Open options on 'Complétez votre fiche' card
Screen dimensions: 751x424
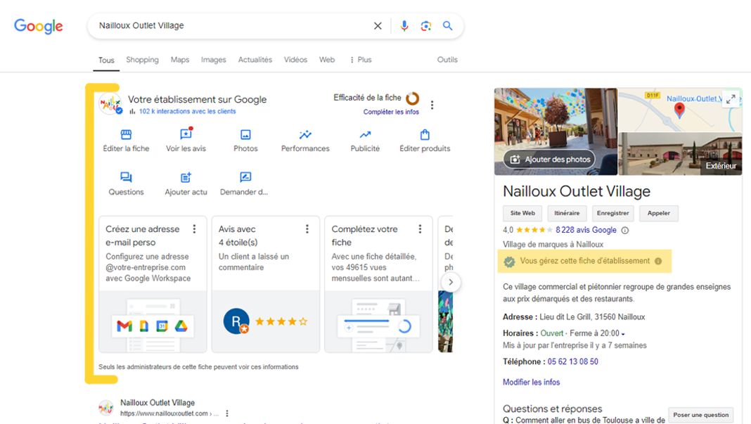pyautogui.click(x=420, y=229)
